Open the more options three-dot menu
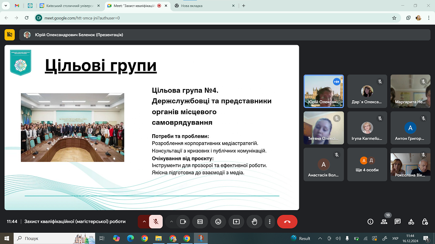Image resolution: width=435 pixels, height=244 pixels. click(x=270, y=221)
